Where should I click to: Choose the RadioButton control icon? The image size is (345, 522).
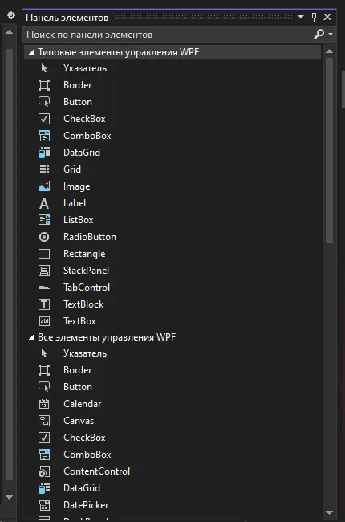pos(44,237)
